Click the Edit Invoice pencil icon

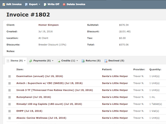coord(3,4)
